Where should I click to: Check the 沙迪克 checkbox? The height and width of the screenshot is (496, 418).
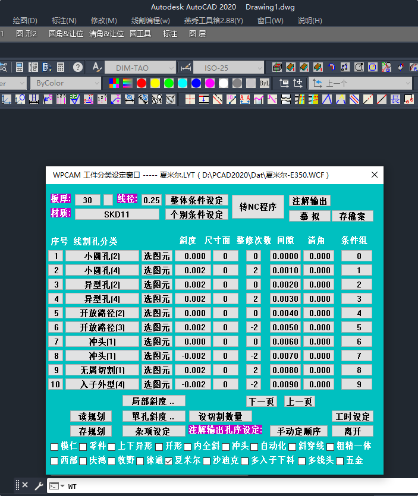[206, 461]
